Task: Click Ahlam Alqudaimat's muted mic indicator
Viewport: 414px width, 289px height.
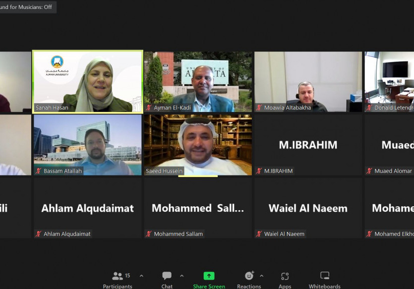Action: [x=38, y=233]
